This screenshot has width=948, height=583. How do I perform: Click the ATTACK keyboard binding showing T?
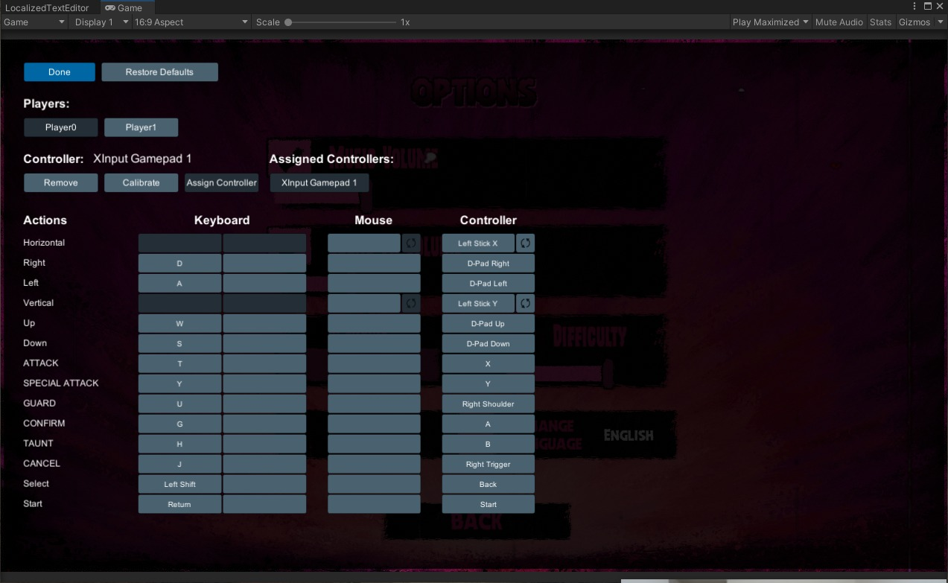pos(179,363)
